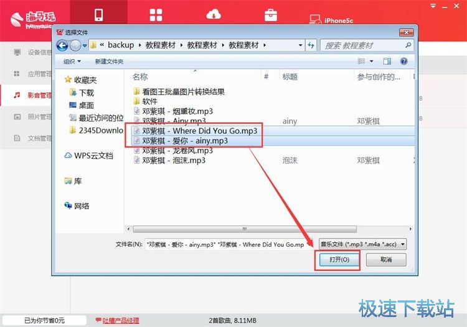Sort by 标题 column header
Screen dimensions: 467x327
pos(290,77)
